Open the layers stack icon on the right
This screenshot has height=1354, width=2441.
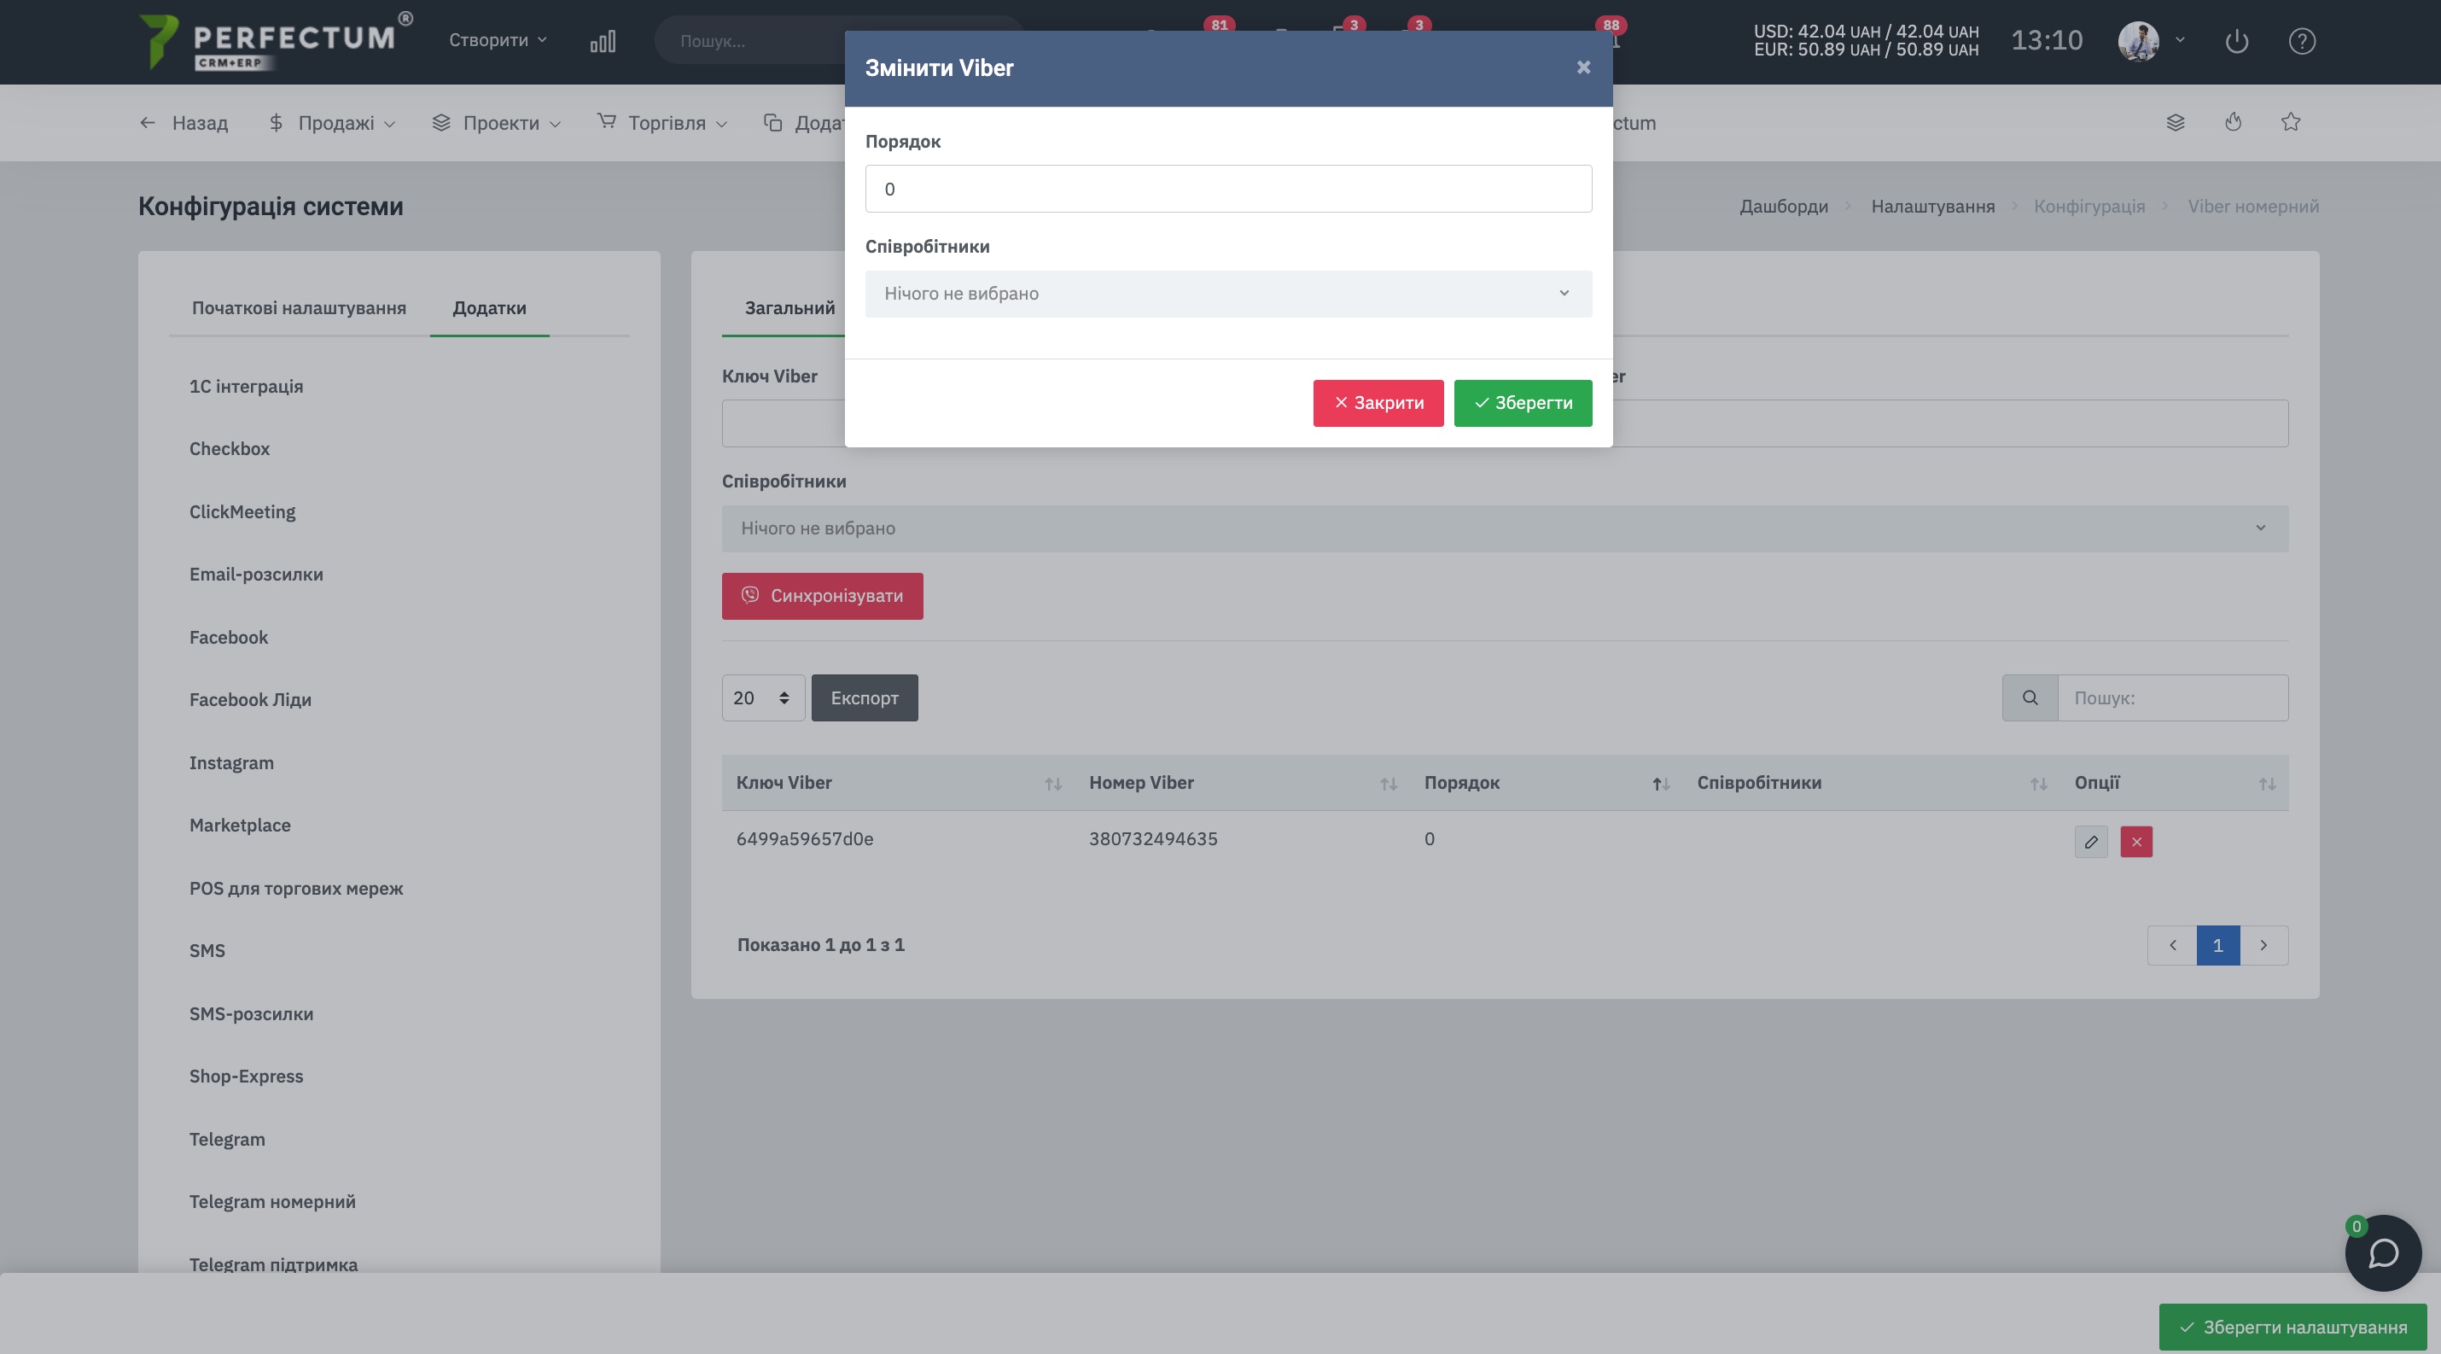click(2176, 122)
